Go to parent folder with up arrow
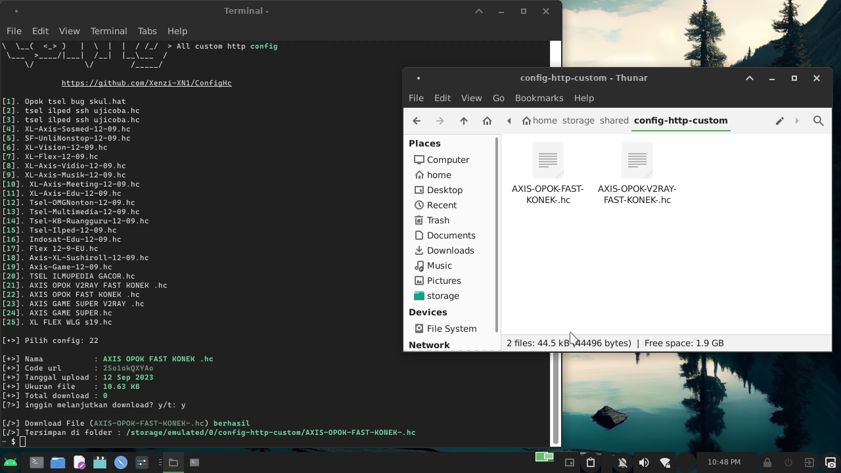 tap(464, 121)
